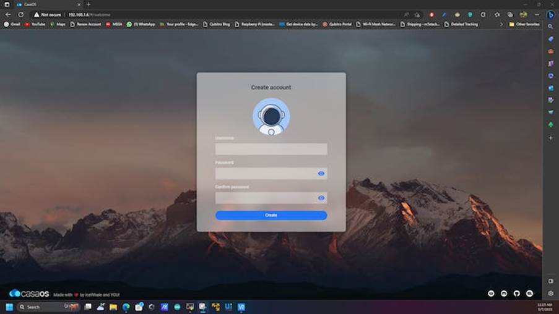
Task: Reload the page with refresh icon
Action: [21, 15]
